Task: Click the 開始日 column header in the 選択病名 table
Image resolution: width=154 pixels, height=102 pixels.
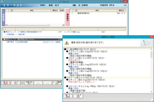Action: tap(121, 10)
